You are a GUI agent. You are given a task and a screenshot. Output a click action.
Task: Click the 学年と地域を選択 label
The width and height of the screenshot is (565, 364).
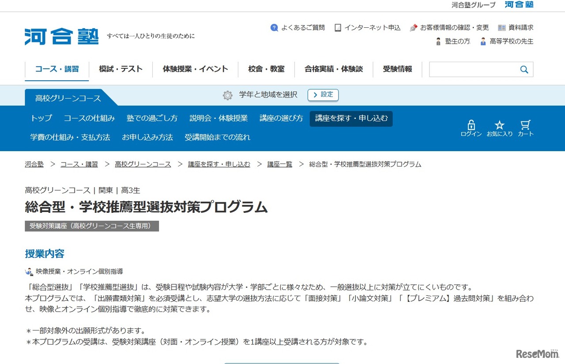pos(268,95)
